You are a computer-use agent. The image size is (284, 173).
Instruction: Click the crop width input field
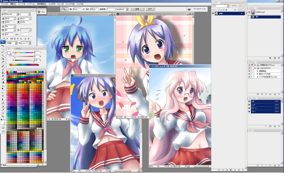[77, 9]
